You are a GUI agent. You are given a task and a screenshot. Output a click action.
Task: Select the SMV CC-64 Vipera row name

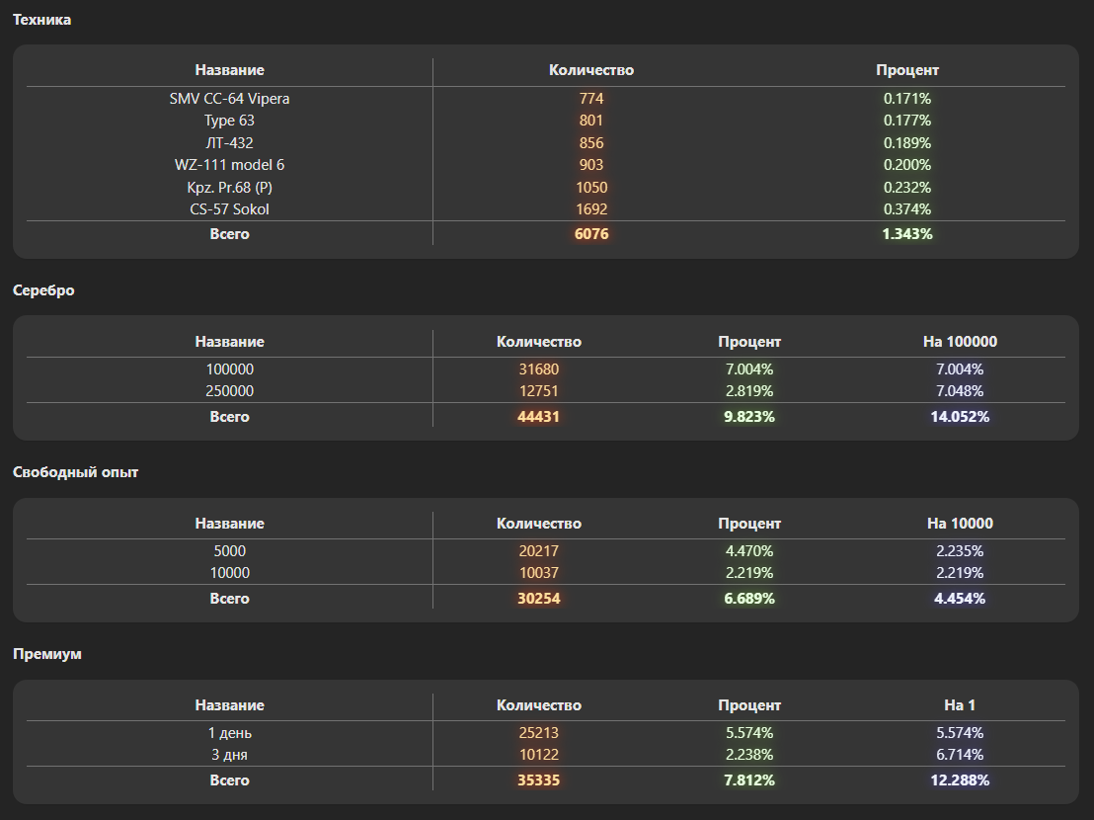[x=229, y=99]
